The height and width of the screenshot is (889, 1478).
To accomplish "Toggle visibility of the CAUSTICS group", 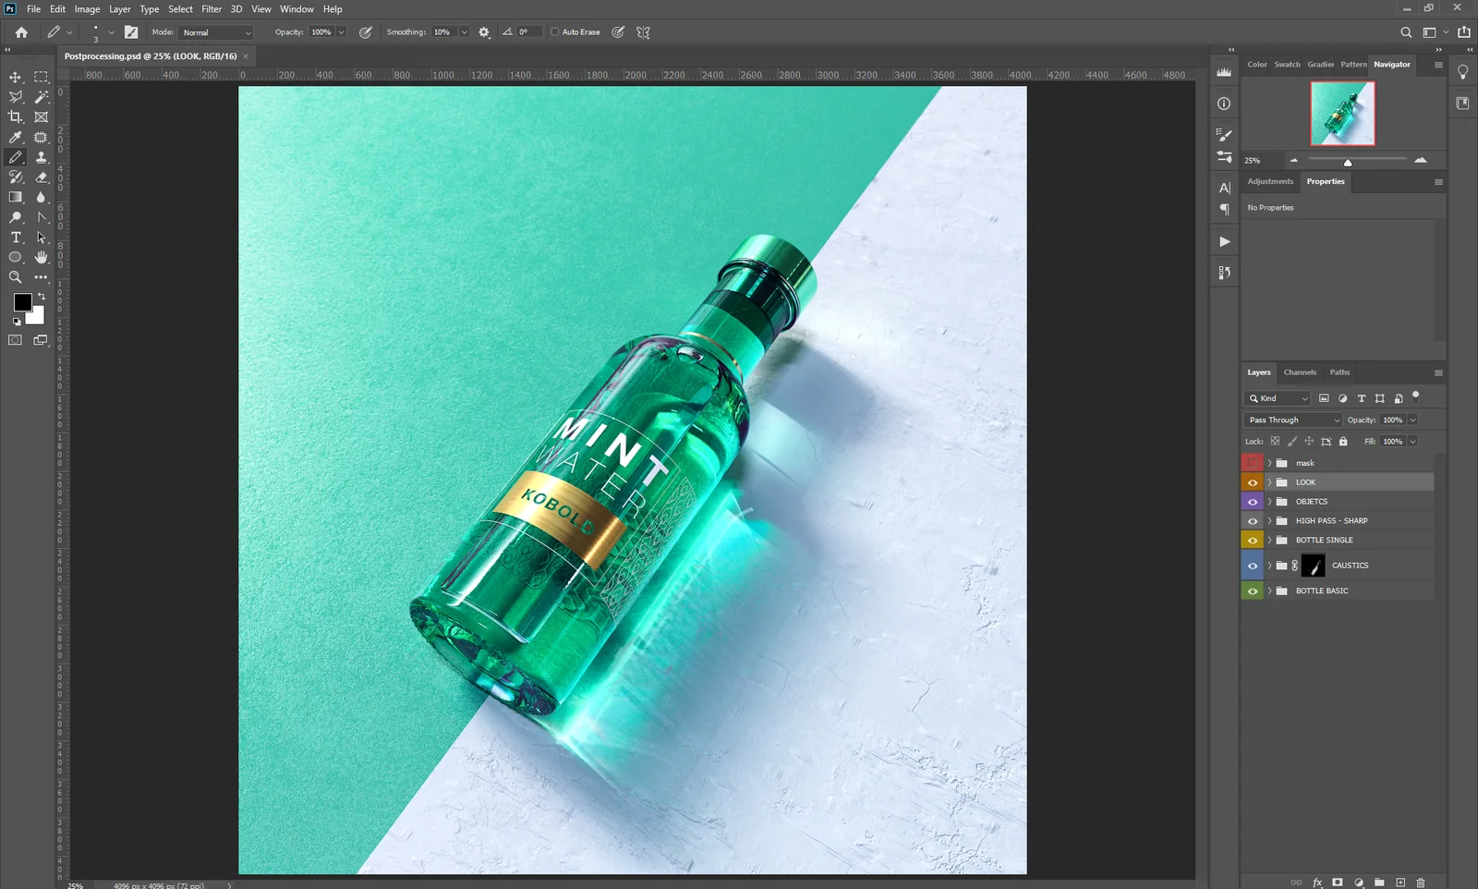I will pos(1253,565).
